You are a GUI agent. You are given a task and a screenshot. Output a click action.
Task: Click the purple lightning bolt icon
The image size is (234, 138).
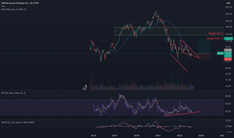coord(192,87)
